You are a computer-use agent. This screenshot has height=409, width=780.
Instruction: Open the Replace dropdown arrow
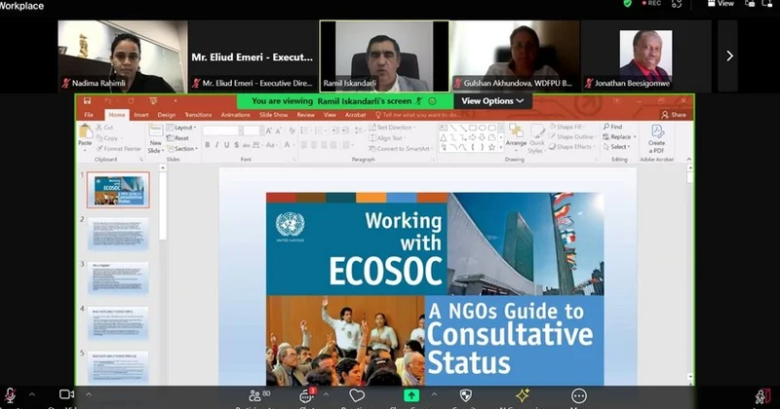[x=635, y=136]
